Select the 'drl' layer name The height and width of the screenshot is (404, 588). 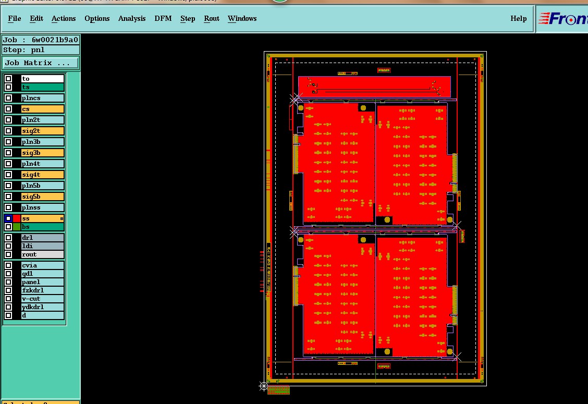pyautogui.click(x=42, y=238)
